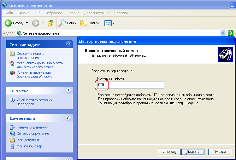Click the grey Forward arrow icon
This screenshot has height=160, width=236.
[x=36, y=23]
